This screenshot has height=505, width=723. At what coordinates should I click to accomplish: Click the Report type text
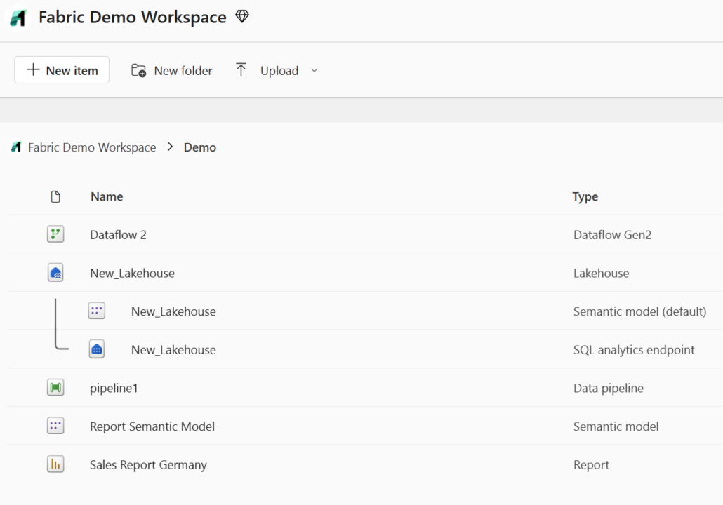tap(591, 465)
